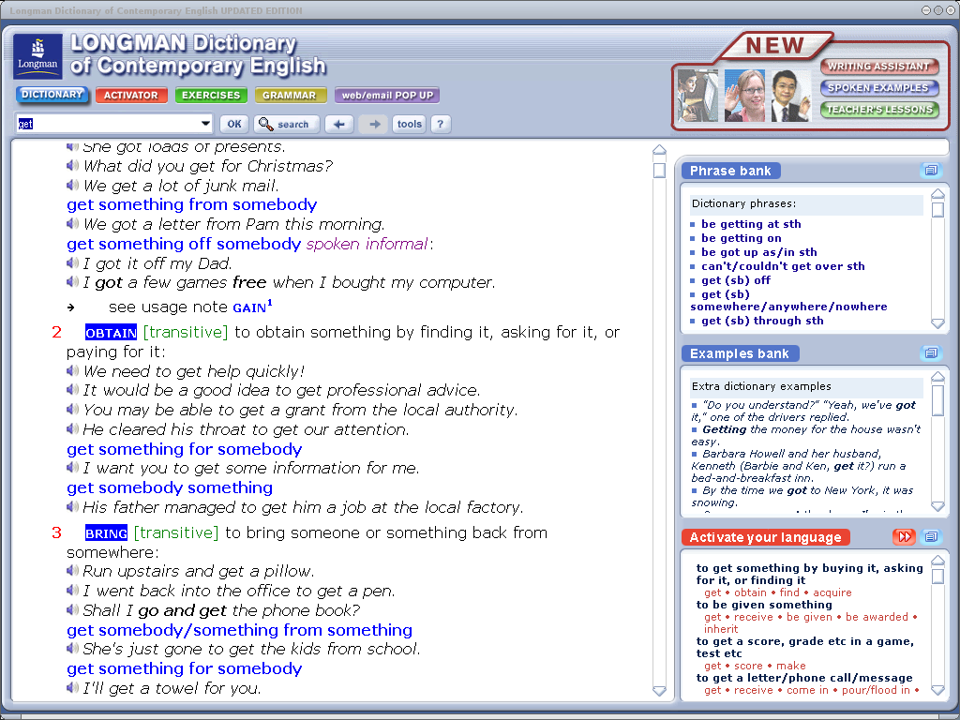Play audio for "I'll get a towel for you."
The height and width of the screenshot is (720, 960).
[72, 687]
